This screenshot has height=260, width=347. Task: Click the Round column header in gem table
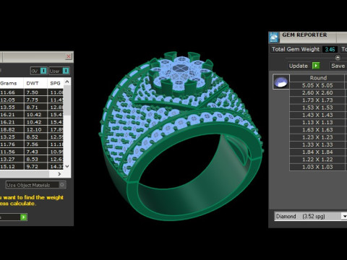pos(317,78)
